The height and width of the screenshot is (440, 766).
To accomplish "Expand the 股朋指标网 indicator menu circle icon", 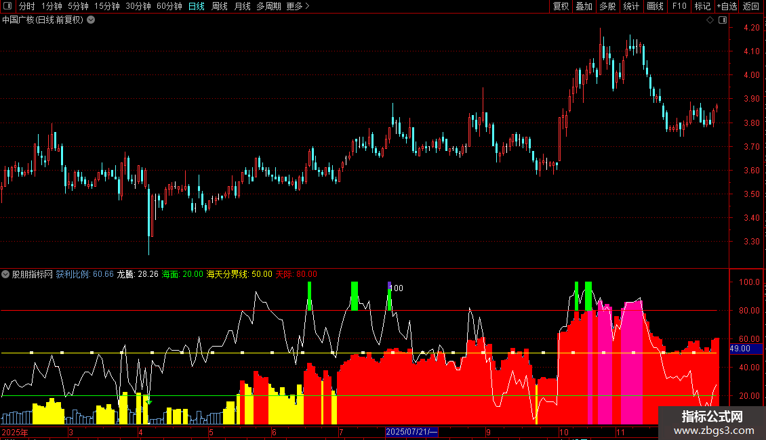I will pyautogui.click(x=5, y=274).
